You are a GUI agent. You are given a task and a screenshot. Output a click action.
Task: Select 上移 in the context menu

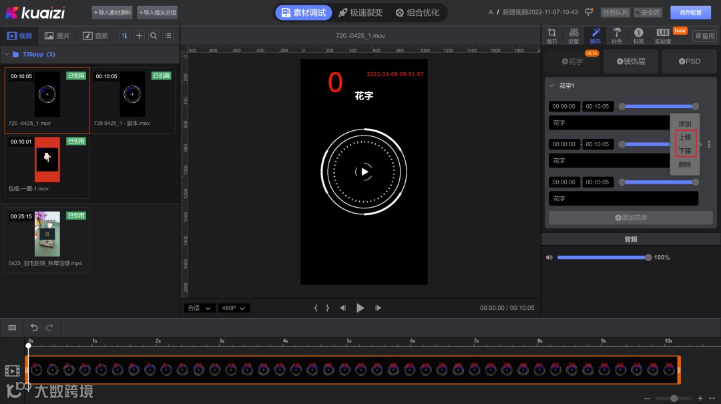click(685, 138)
